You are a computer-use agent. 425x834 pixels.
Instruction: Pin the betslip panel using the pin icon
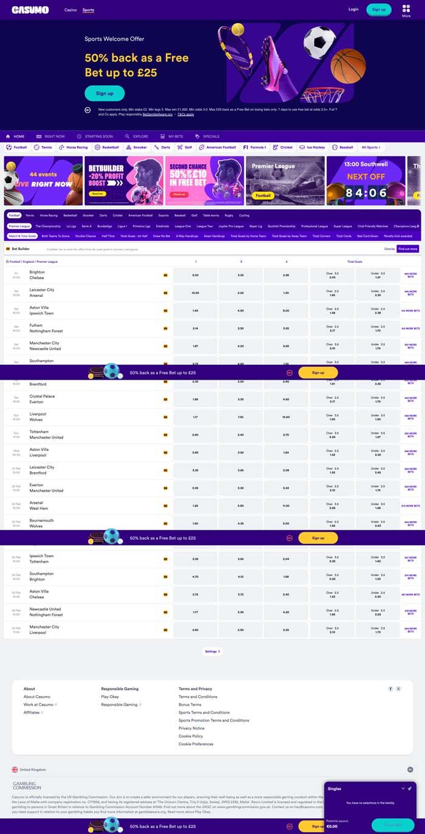pos(409,788)
